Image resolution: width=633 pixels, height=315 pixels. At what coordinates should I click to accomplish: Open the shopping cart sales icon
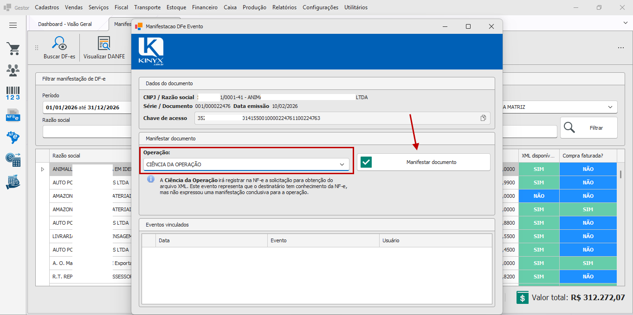(x=13, y=49)
